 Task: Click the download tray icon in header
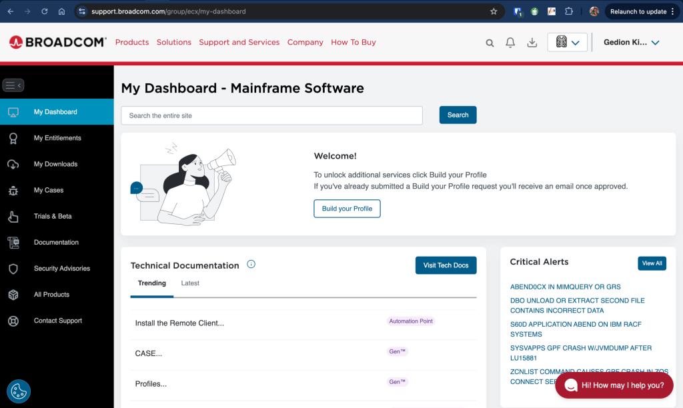tap(532, 43)
